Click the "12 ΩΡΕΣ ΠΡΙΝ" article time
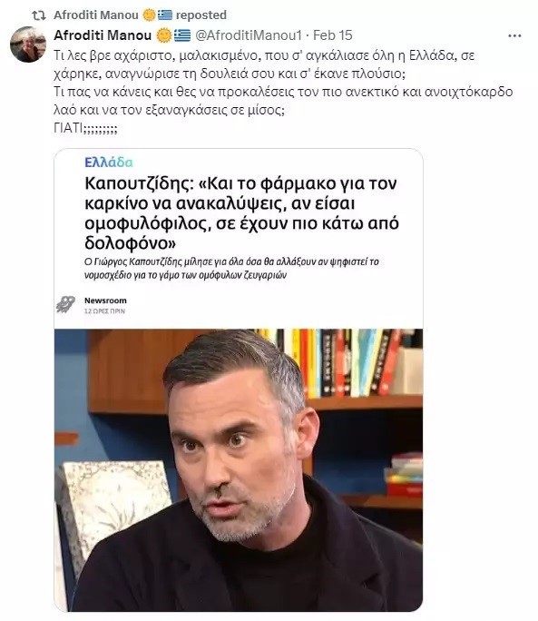Image resolution: width=538 pixels, height=621 pixels. [104, 311]
